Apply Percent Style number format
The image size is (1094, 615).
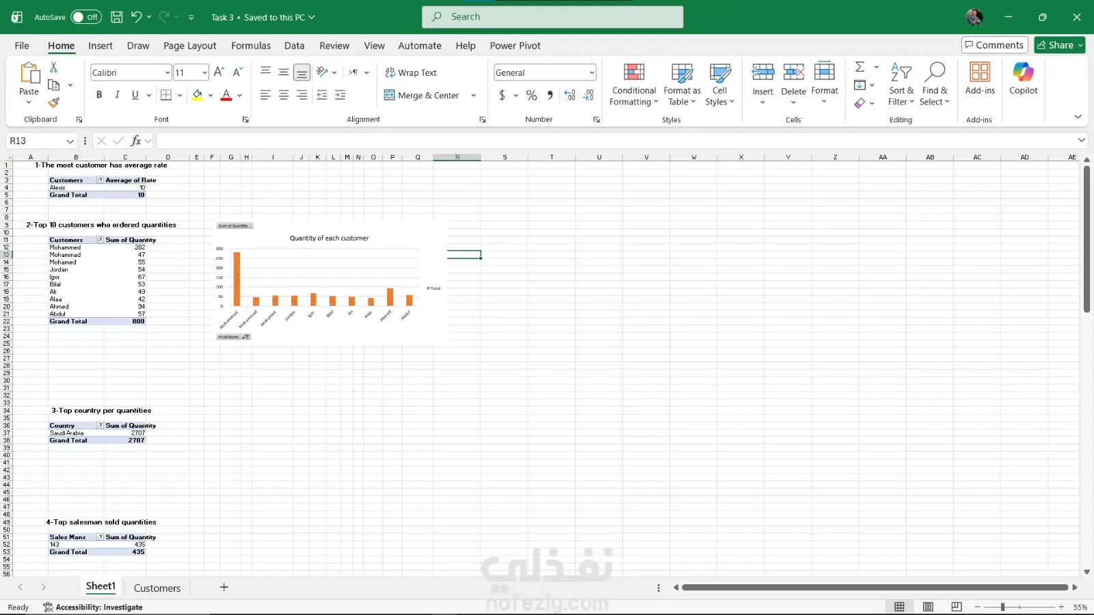(531, 95)
